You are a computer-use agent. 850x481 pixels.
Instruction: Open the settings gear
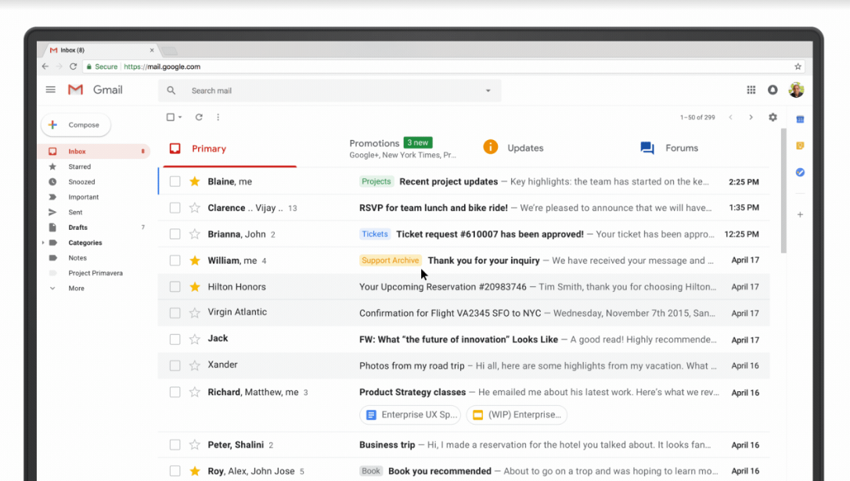(x=773, y=117)
